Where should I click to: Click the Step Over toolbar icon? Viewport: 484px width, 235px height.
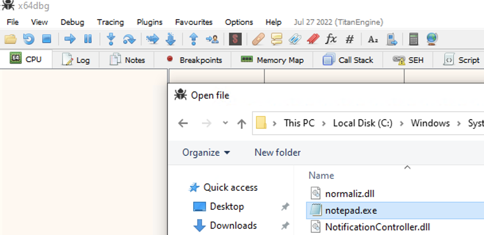pos(129,39)
